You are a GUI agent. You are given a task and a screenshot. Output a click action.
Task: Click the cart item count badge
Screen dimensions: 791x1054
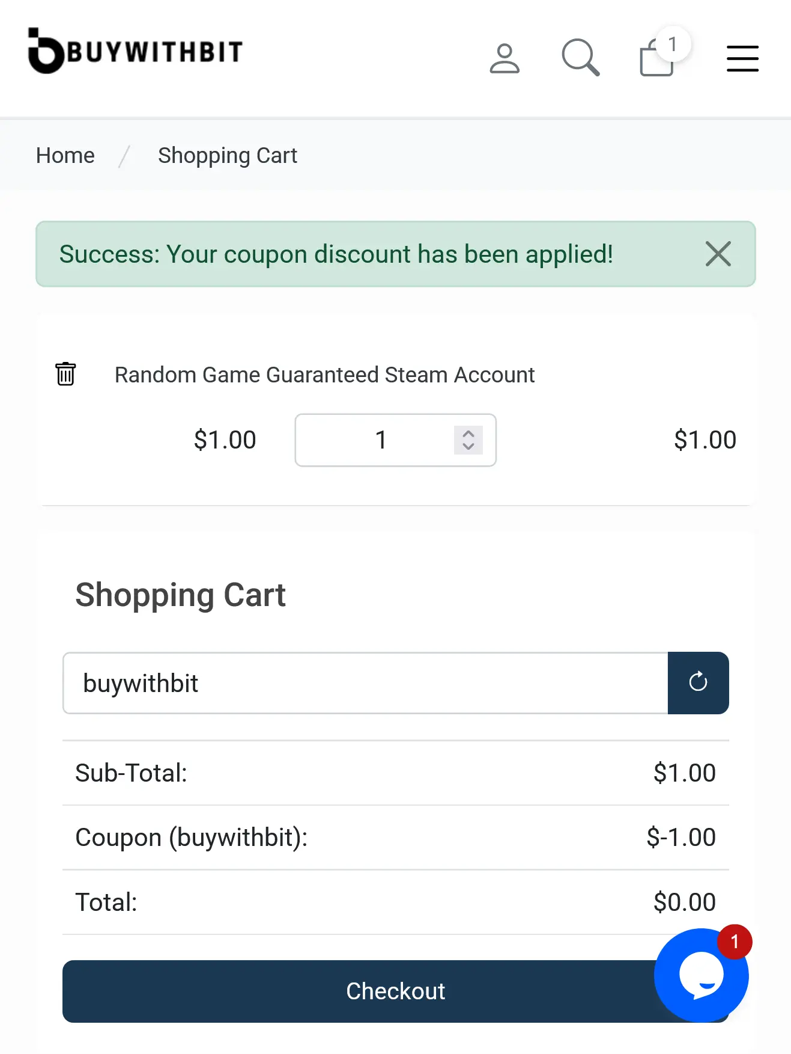click(x=673, y=44)
